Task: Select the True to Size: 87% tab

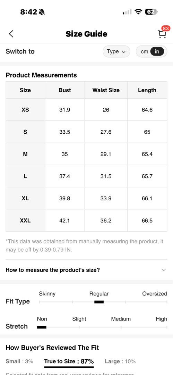Action: click(x=69, y=361)
